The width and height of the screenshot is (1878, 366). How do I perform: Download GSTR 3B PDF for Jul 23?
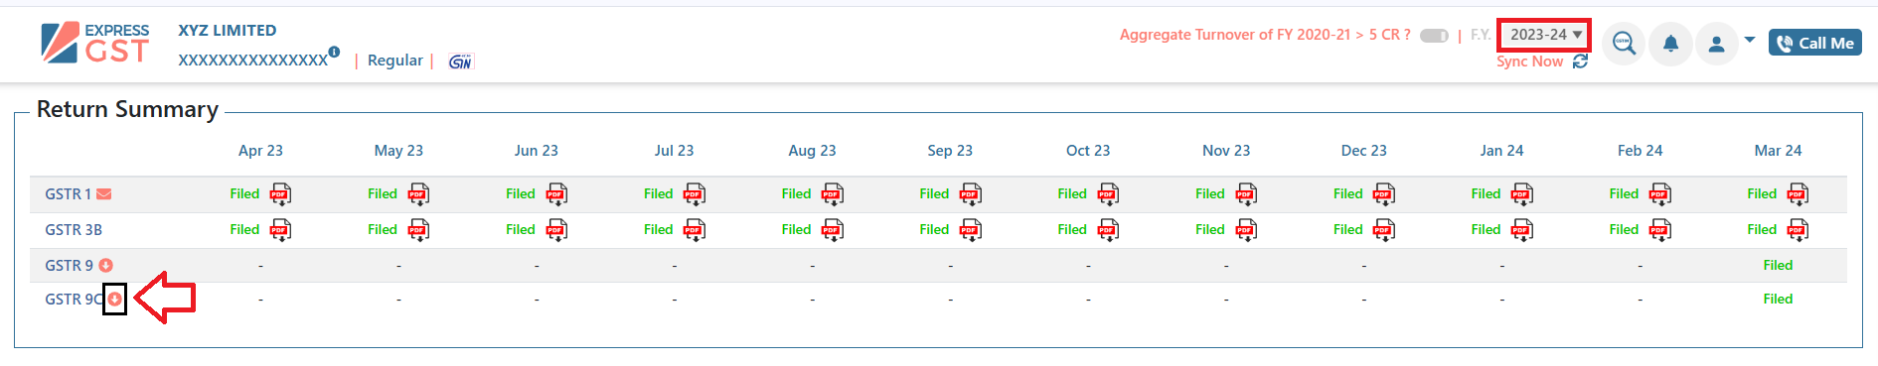695,230
